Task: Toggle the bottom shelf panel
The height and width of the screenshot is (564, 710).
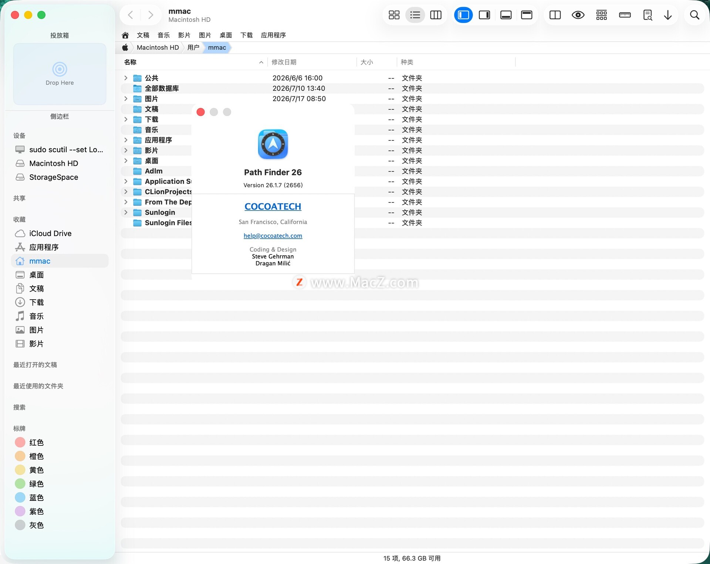Action: (506, 15)
